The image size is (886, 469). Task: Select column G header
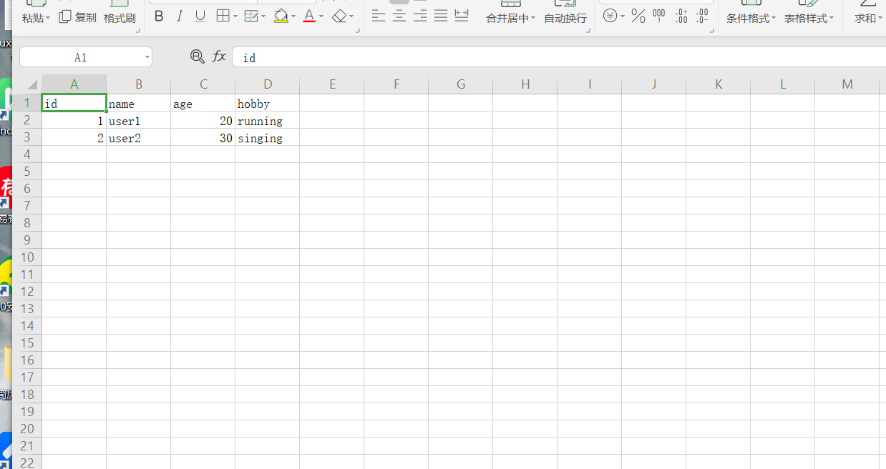461,84
